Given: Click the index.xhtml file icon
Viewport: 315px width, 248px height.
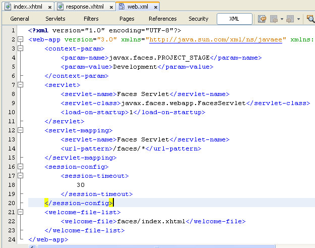Looking at the screenshot, I should (x=8, y=7).
